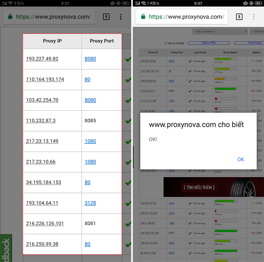Tap the TÌM HIỂU THÊM ad banner
This screenshot has height=262, width=264.
(214, 187)
